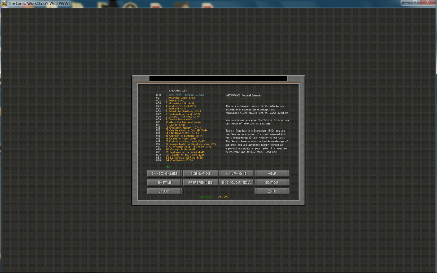Image resolution: width=437 pixels, height=273 pixels.
Task: Open the Preferences button
Action: (200, 182)
